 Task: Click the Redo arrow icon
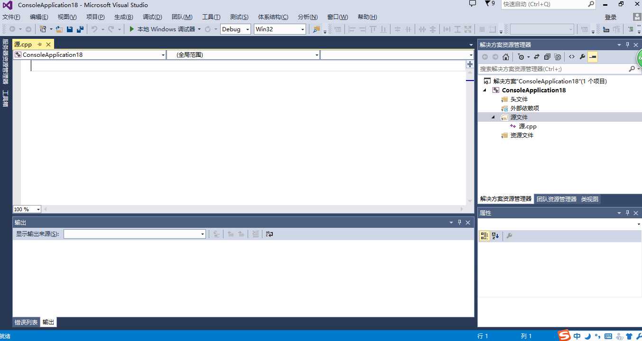pyautogui.click(x=111, y=29)
